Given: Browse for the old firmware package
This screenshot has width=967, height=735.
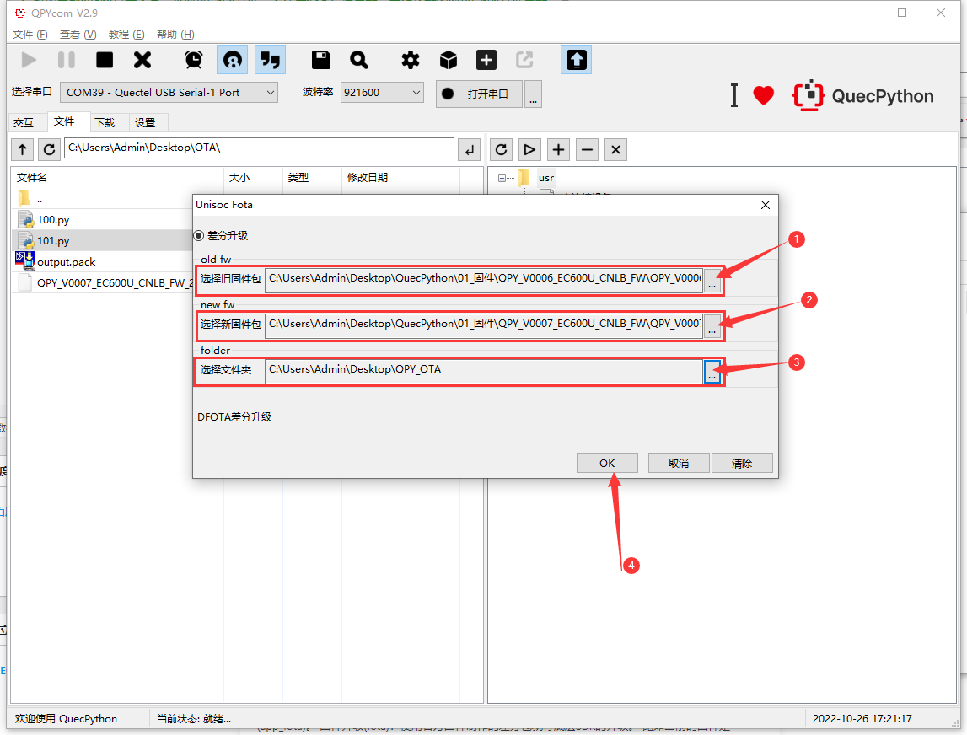Looking at the screenshot, I should pos(712,281).
